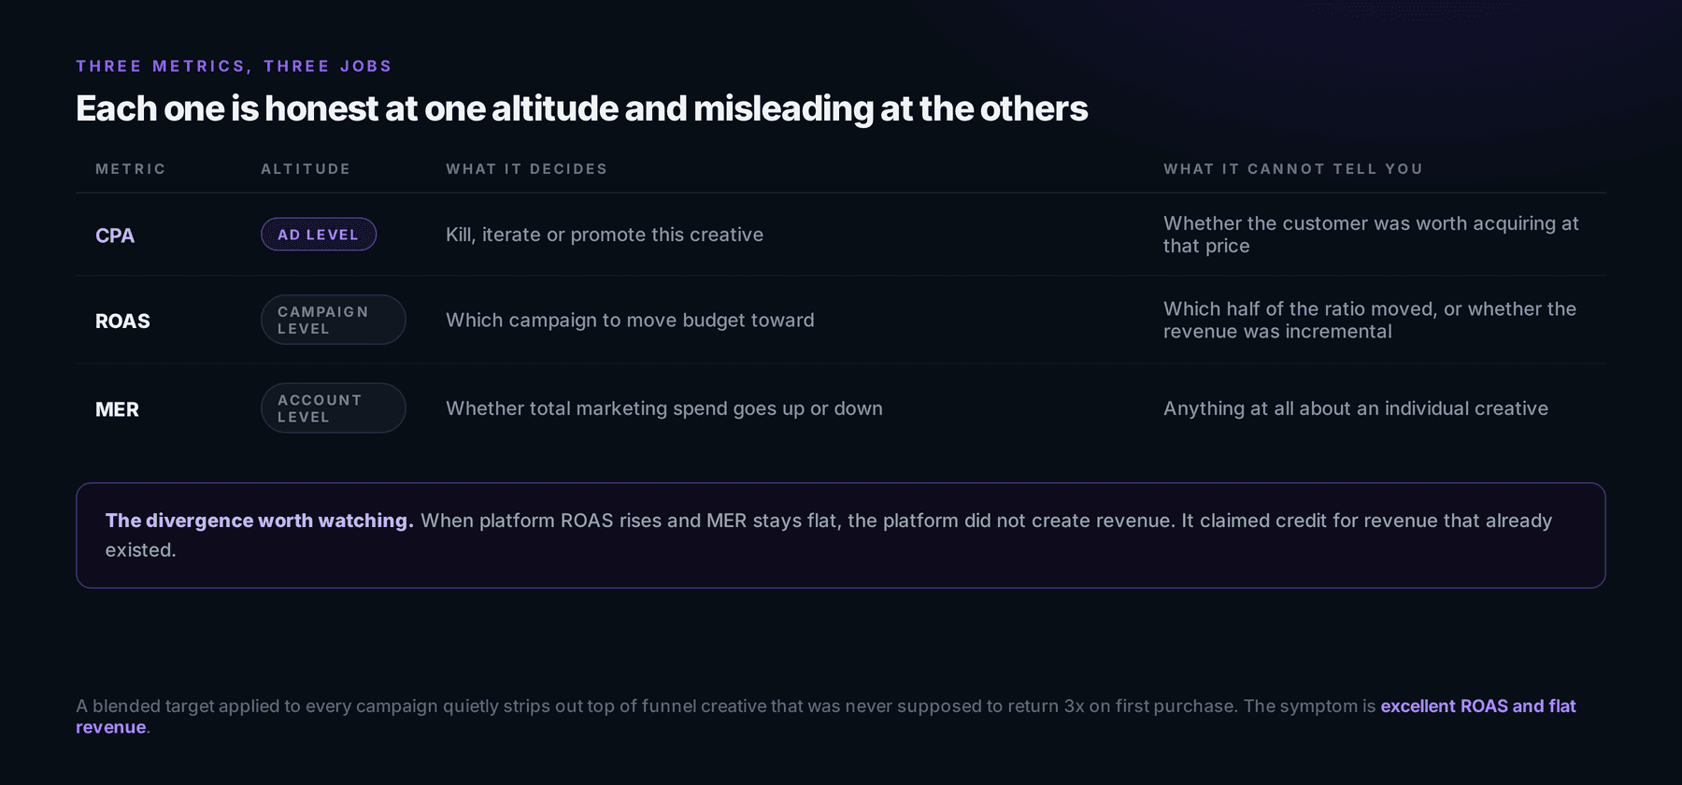Image resolution: width=1682 pixels, height=785 pixels.
Task: Click 'Which half of the ratio moved' cell
Action: click(x=1370, y=320)
